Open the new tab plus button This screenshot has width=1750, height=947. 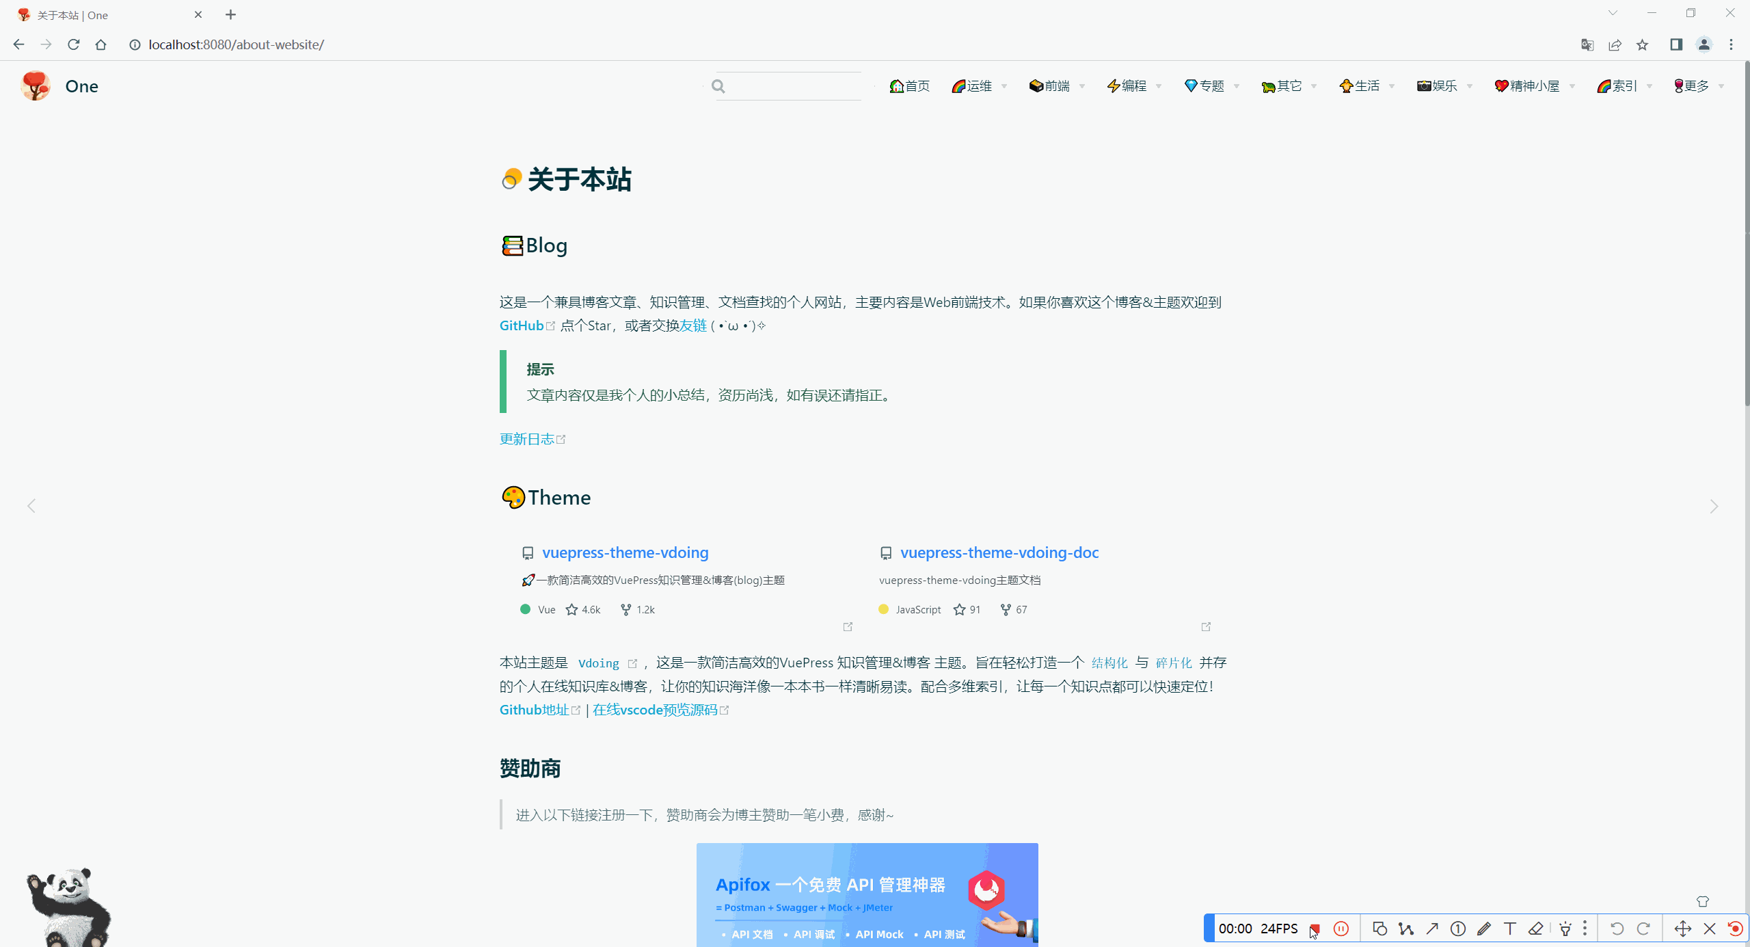click(x=230, y=14)
